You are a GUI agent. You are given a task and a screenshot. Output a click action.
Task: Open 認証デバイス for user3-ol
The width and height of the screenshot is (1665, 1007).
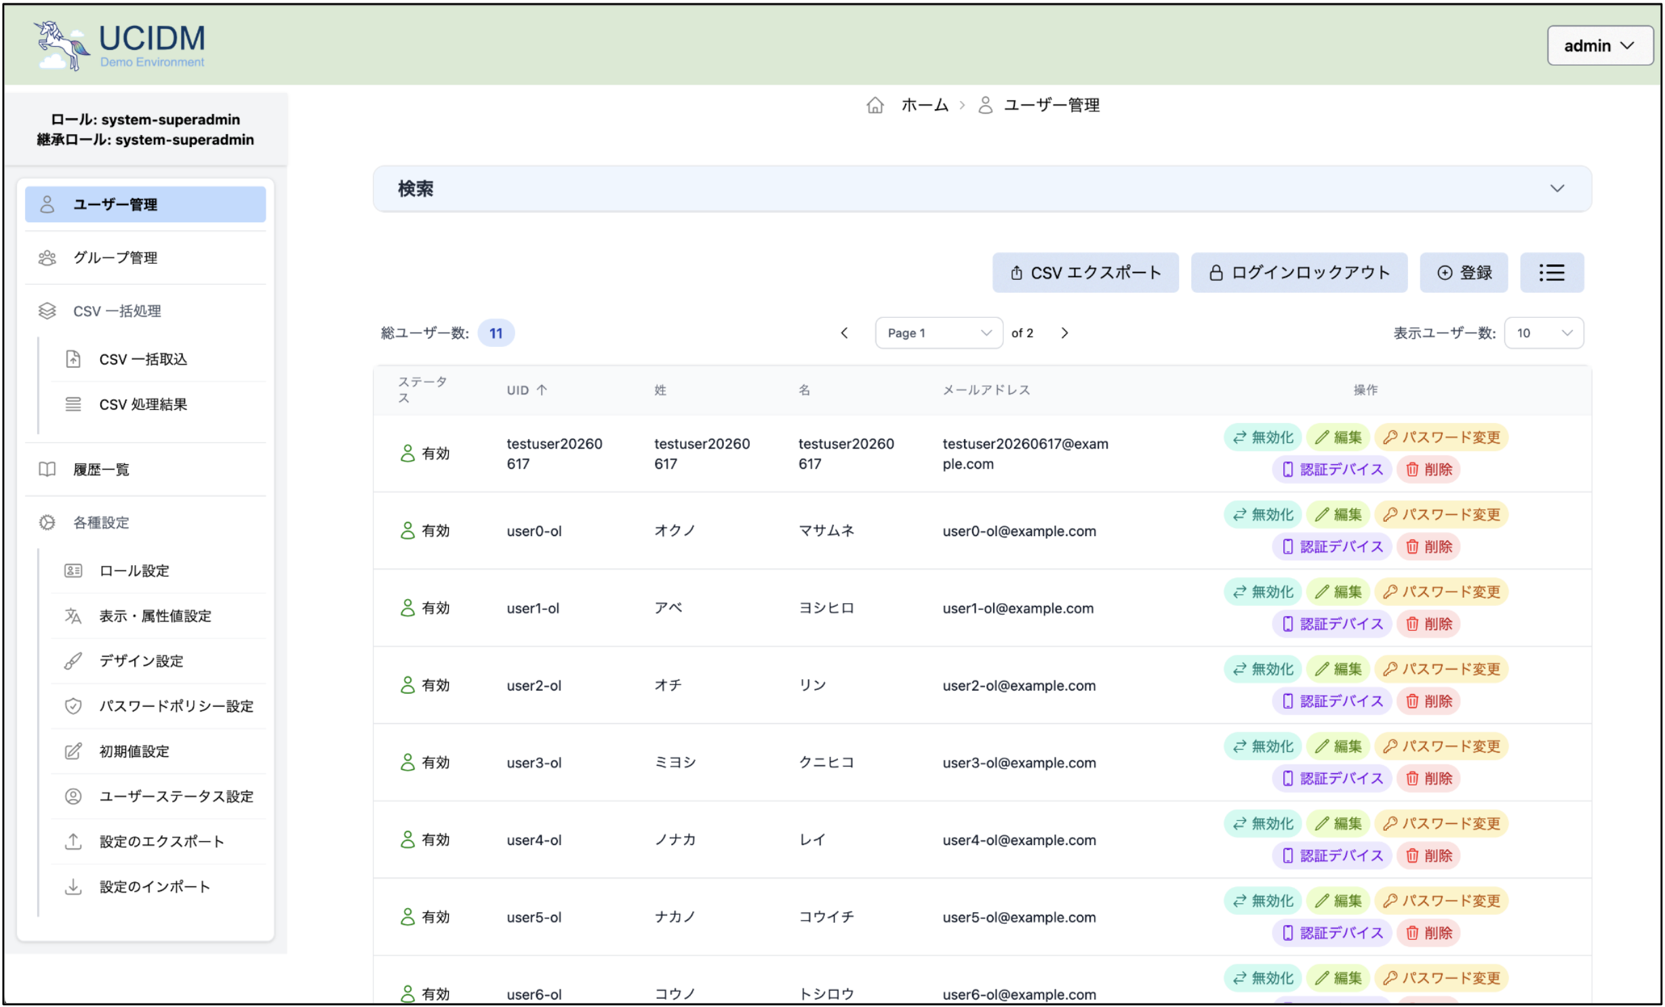click(x=1331, y=778)
